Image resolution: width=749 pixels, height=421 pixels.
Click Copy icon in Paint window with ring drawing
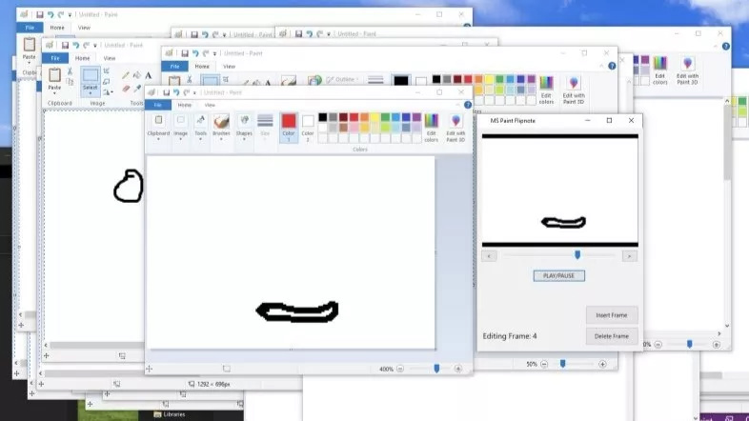[x=70, y=82]
